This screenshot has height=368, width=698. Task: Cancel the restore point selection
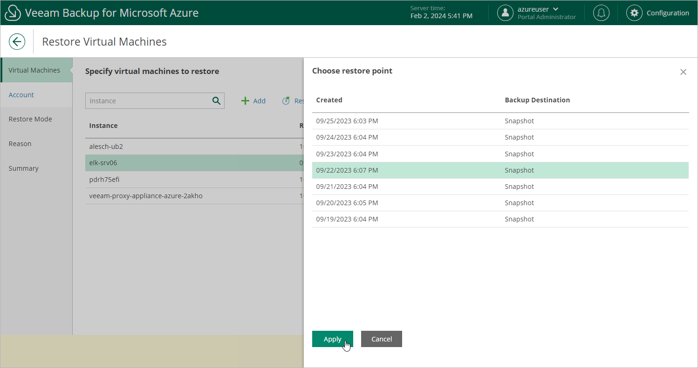coord(382,339)
